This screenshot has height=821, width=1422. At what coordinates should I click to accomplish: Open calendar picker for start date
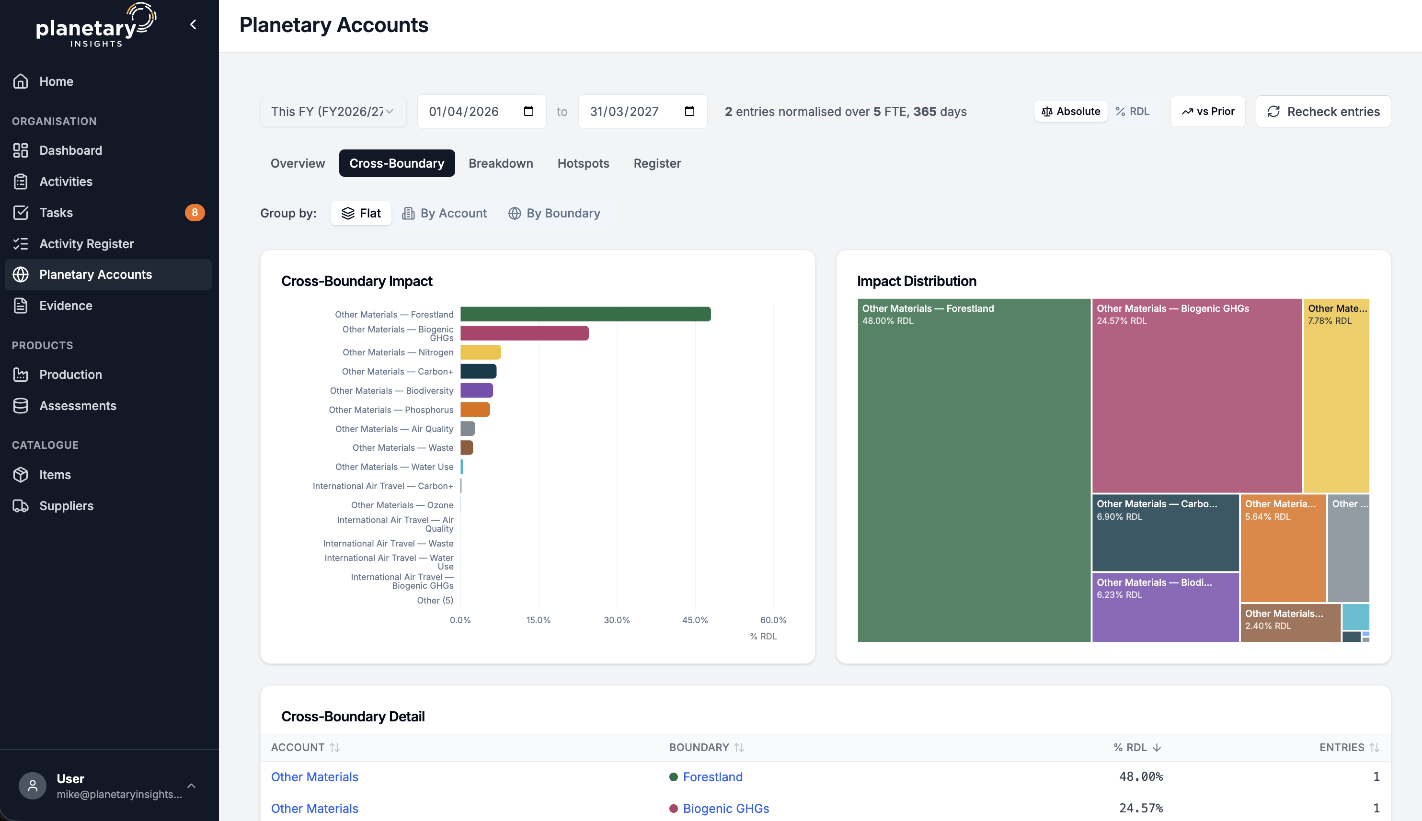pos(528,111)
